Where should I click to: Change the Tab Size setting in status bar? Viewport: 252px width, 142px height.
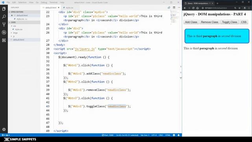145,135
